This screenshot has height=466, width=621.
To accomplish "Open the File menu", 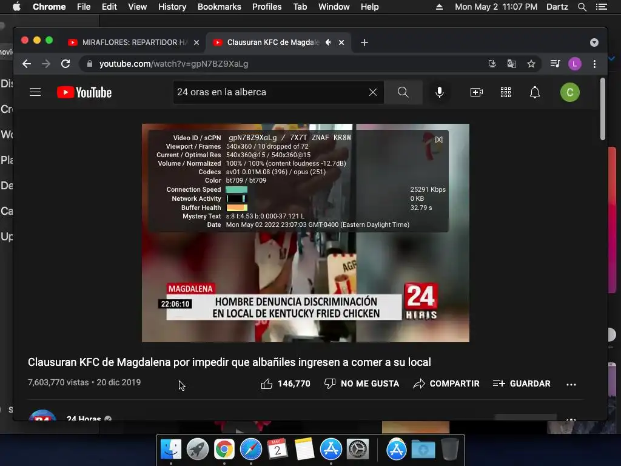I will point(84,7).
